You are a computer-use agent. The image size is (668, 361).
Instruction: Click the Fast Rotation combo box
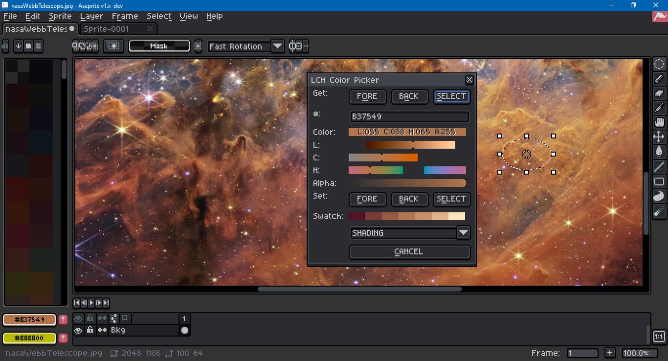(x=239, y=46)
